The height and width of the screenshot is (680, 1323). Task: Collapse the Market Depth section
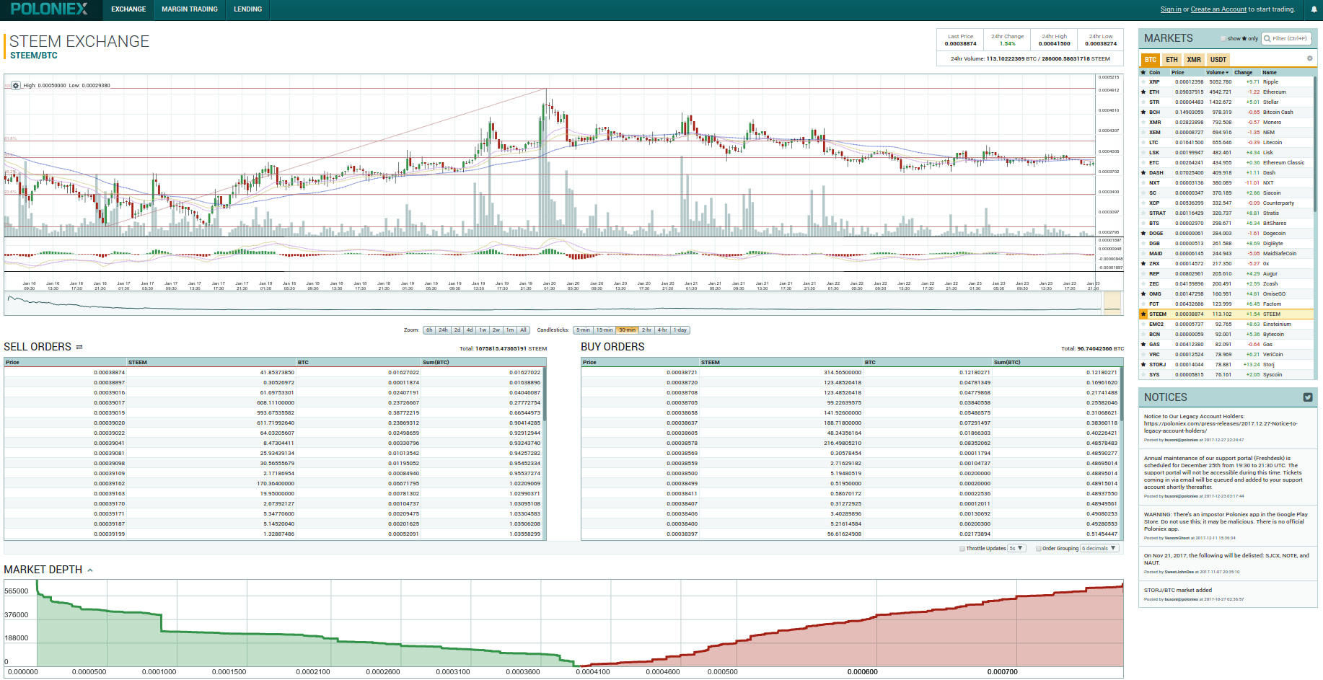click(x=90, y=570)
